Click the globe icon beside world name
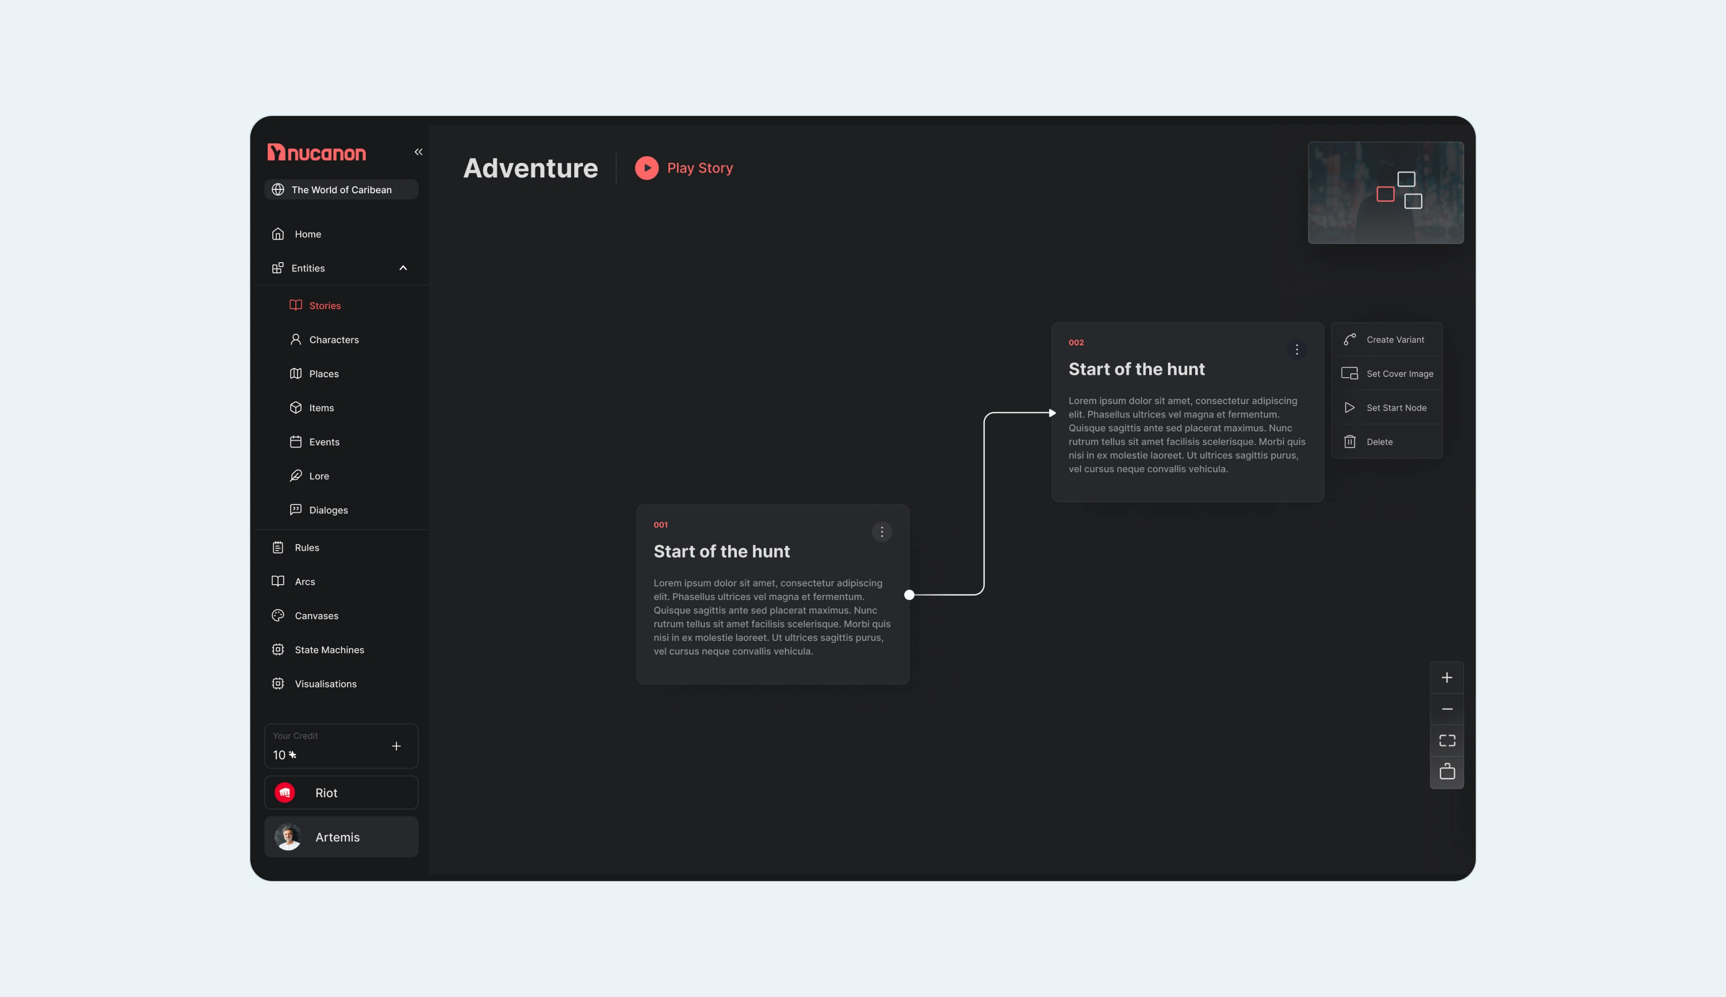The image size is (1726, 997). pos(278,190)
